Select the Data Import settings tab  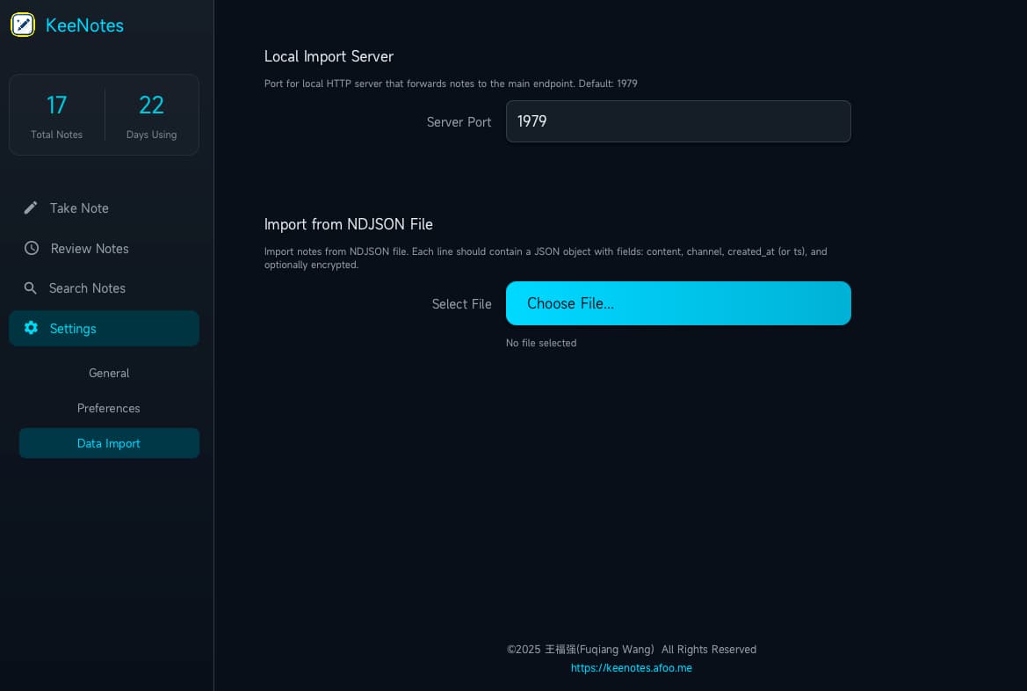click(109, 443)
